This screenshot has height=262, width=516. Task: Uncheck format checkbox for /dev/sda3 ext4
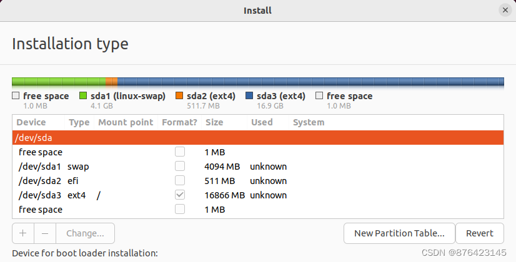180,195
